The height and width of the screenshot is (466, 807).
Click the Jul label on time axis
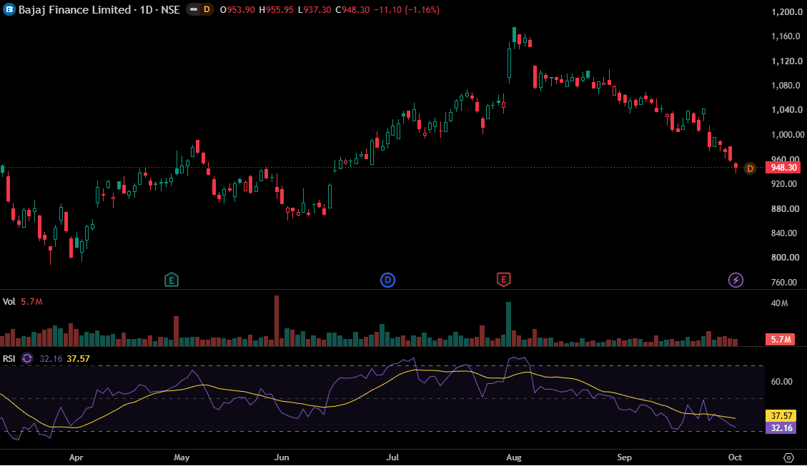392,457
